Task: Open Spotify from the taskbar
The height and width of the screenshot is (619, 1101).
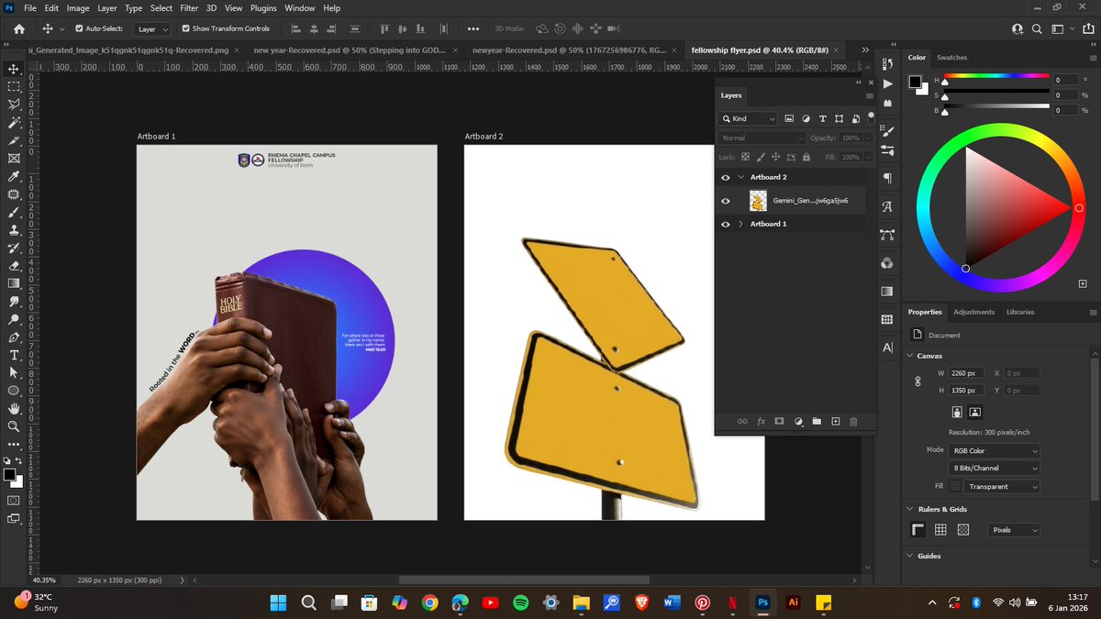Action: [x=520, y=602]
